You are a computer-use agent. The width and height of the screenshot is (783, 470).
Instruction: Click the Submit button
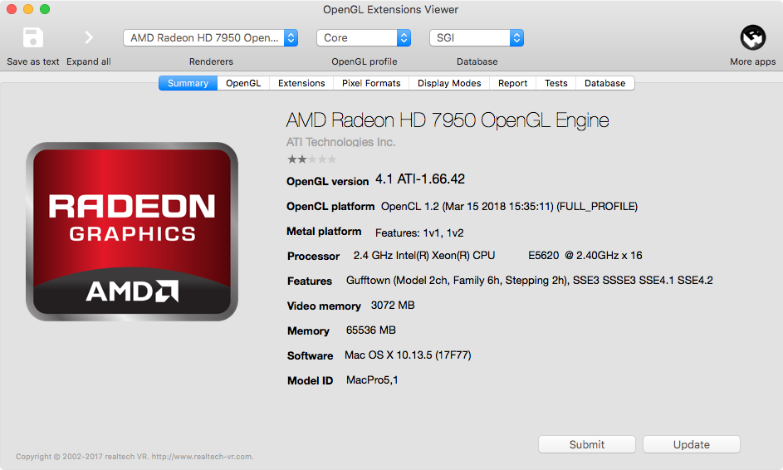pyautogui.click(x=587, y=444)
